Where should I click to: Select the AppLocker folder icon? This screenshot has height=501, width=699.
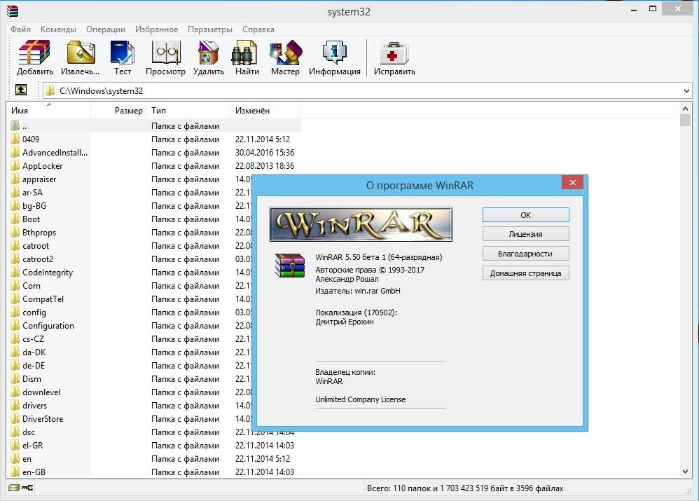[15, 166]
